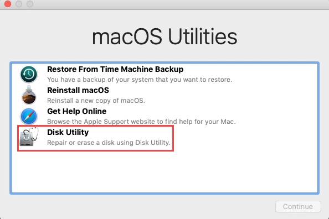Click the grayed-out minimize window button
This screenshot has width=329, height=219.
click(x=19, y=3)
